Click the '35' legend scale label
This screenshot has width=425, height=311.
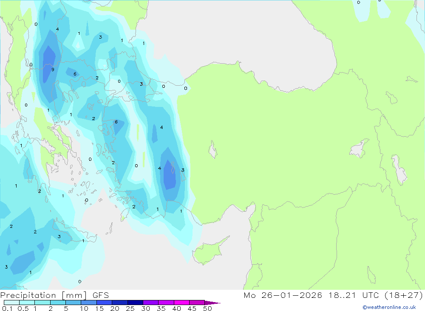[x=161, y=308]
